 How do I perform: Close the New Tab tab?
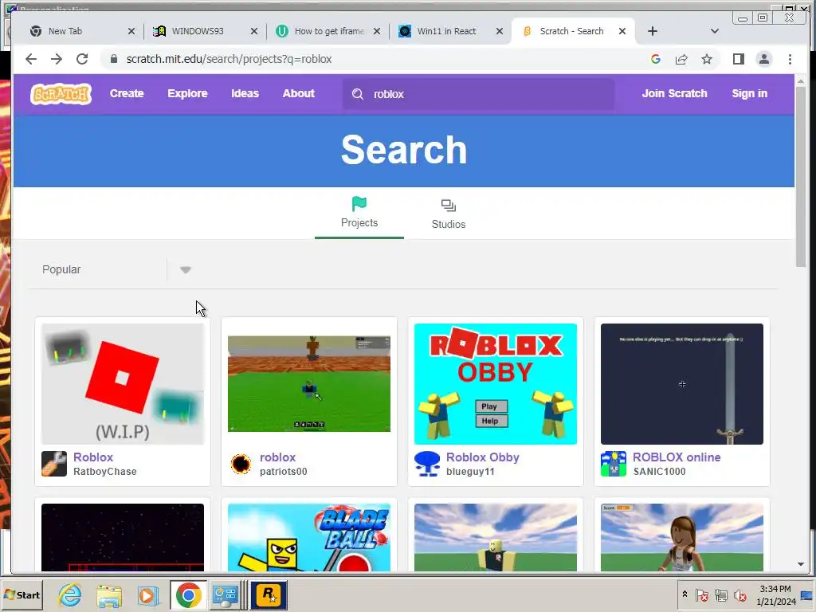coord(131,31)
